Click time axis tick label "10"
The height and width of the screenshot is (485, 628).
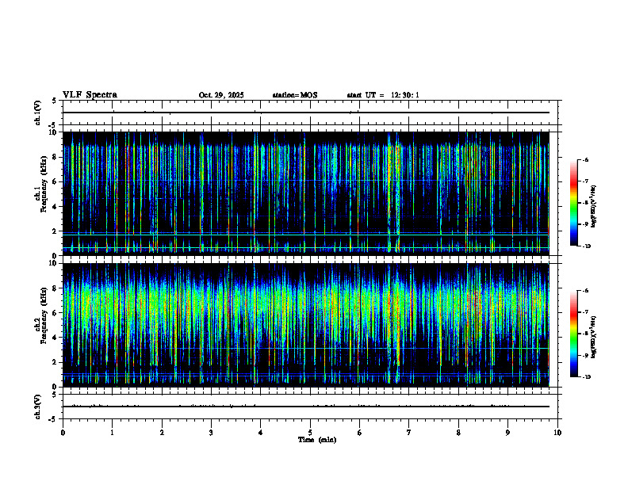tap(557, 433)
